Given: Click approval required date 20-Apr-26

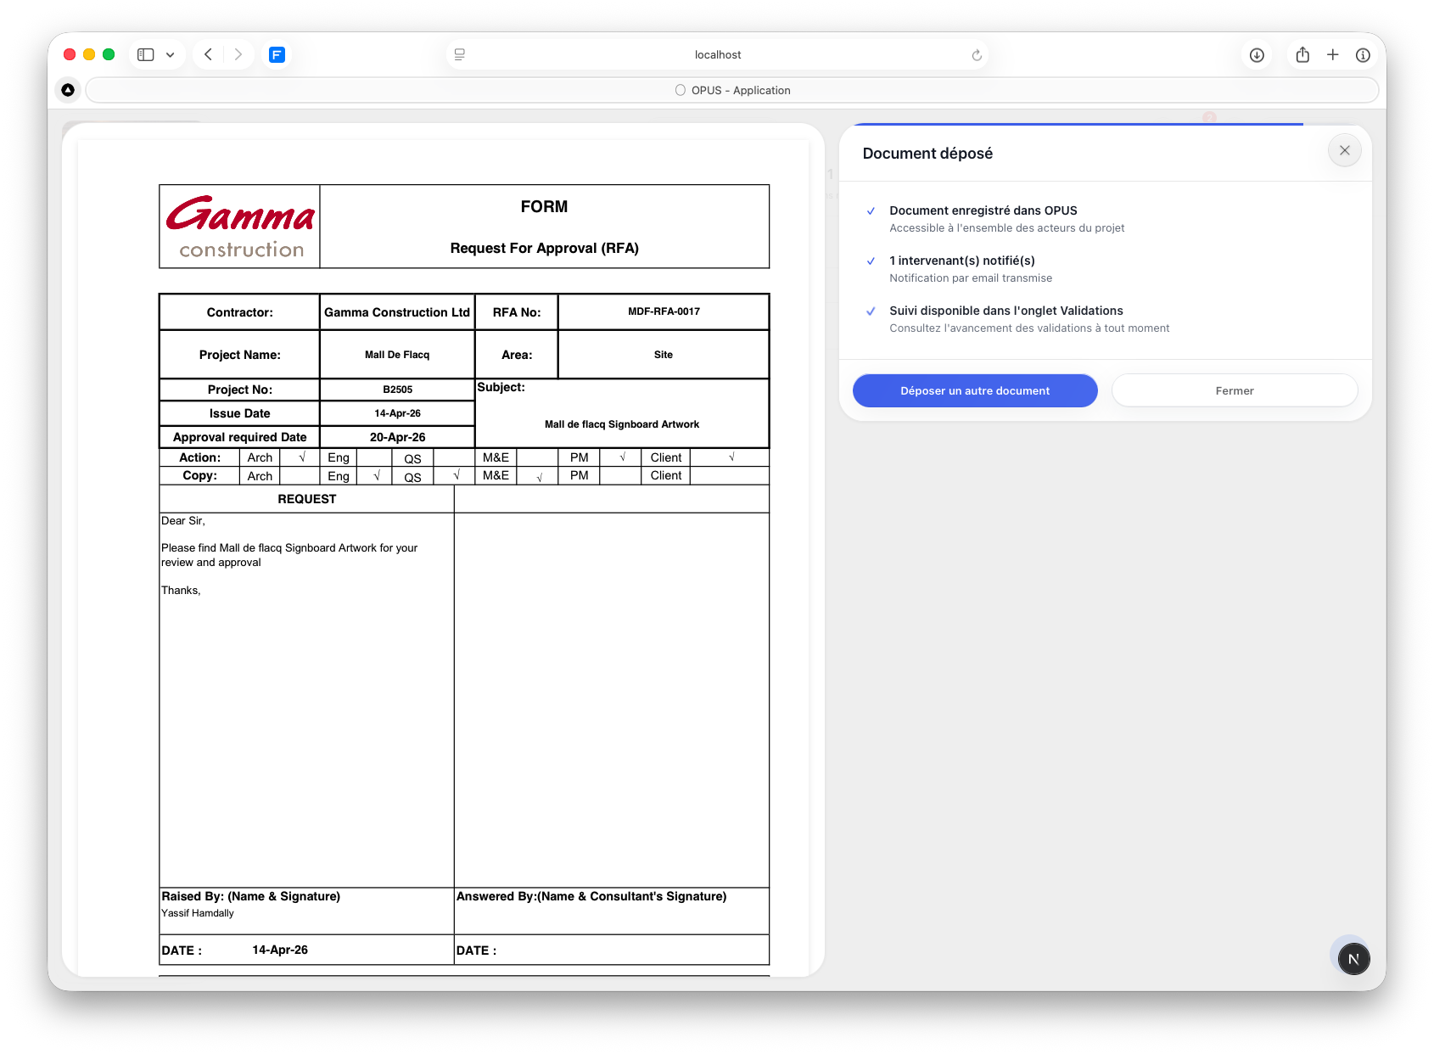Looking at the screenshot, I should pos(397,437).
